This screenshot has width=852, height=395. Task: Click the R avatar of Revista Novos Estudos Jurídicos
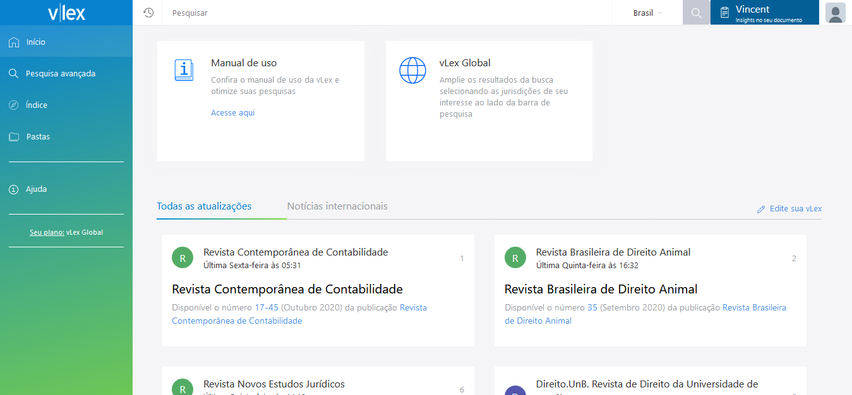click(x=183, y=387)
